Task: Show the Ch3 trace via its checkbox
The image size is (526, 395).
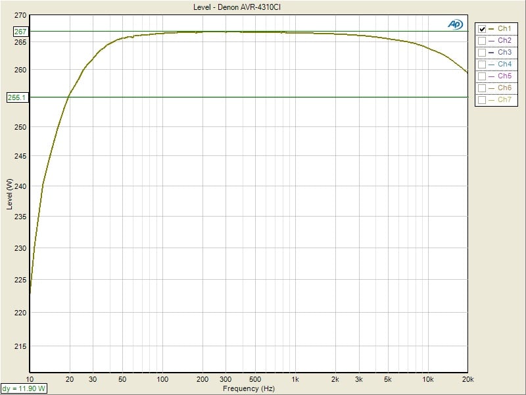Action: pyautogui.click(x=483, y=53)
